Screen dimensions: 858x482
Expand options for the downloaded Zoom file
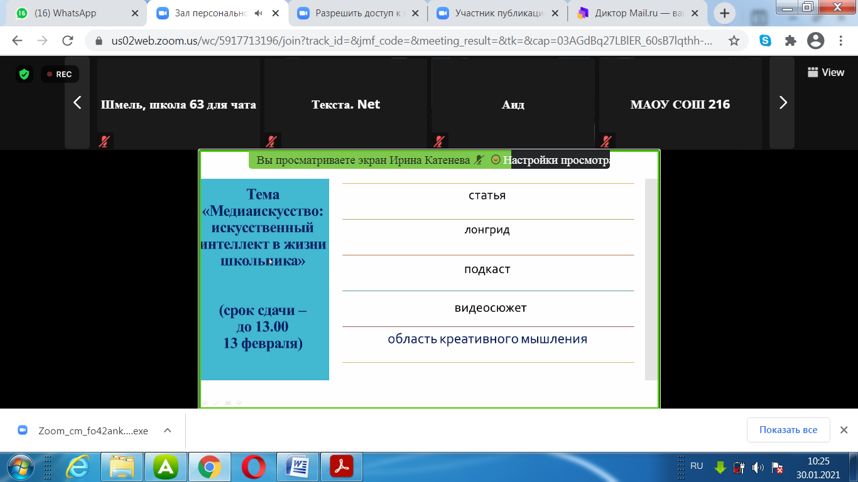pos(168,431)
